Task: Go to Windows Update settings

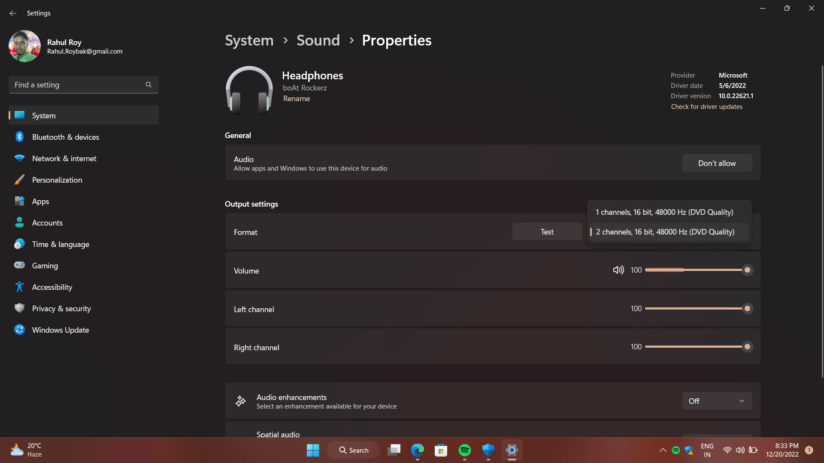Action: click(x=84, y=330)
